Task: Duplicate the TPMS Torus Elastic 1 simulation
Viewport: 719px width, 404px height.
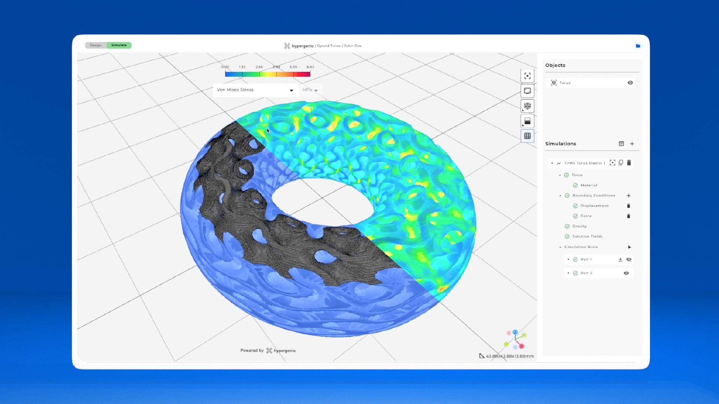Action: (x=621, y=163)
